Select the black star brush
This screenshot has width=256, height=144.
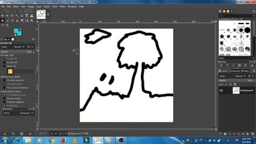click(x=222, y=36)
